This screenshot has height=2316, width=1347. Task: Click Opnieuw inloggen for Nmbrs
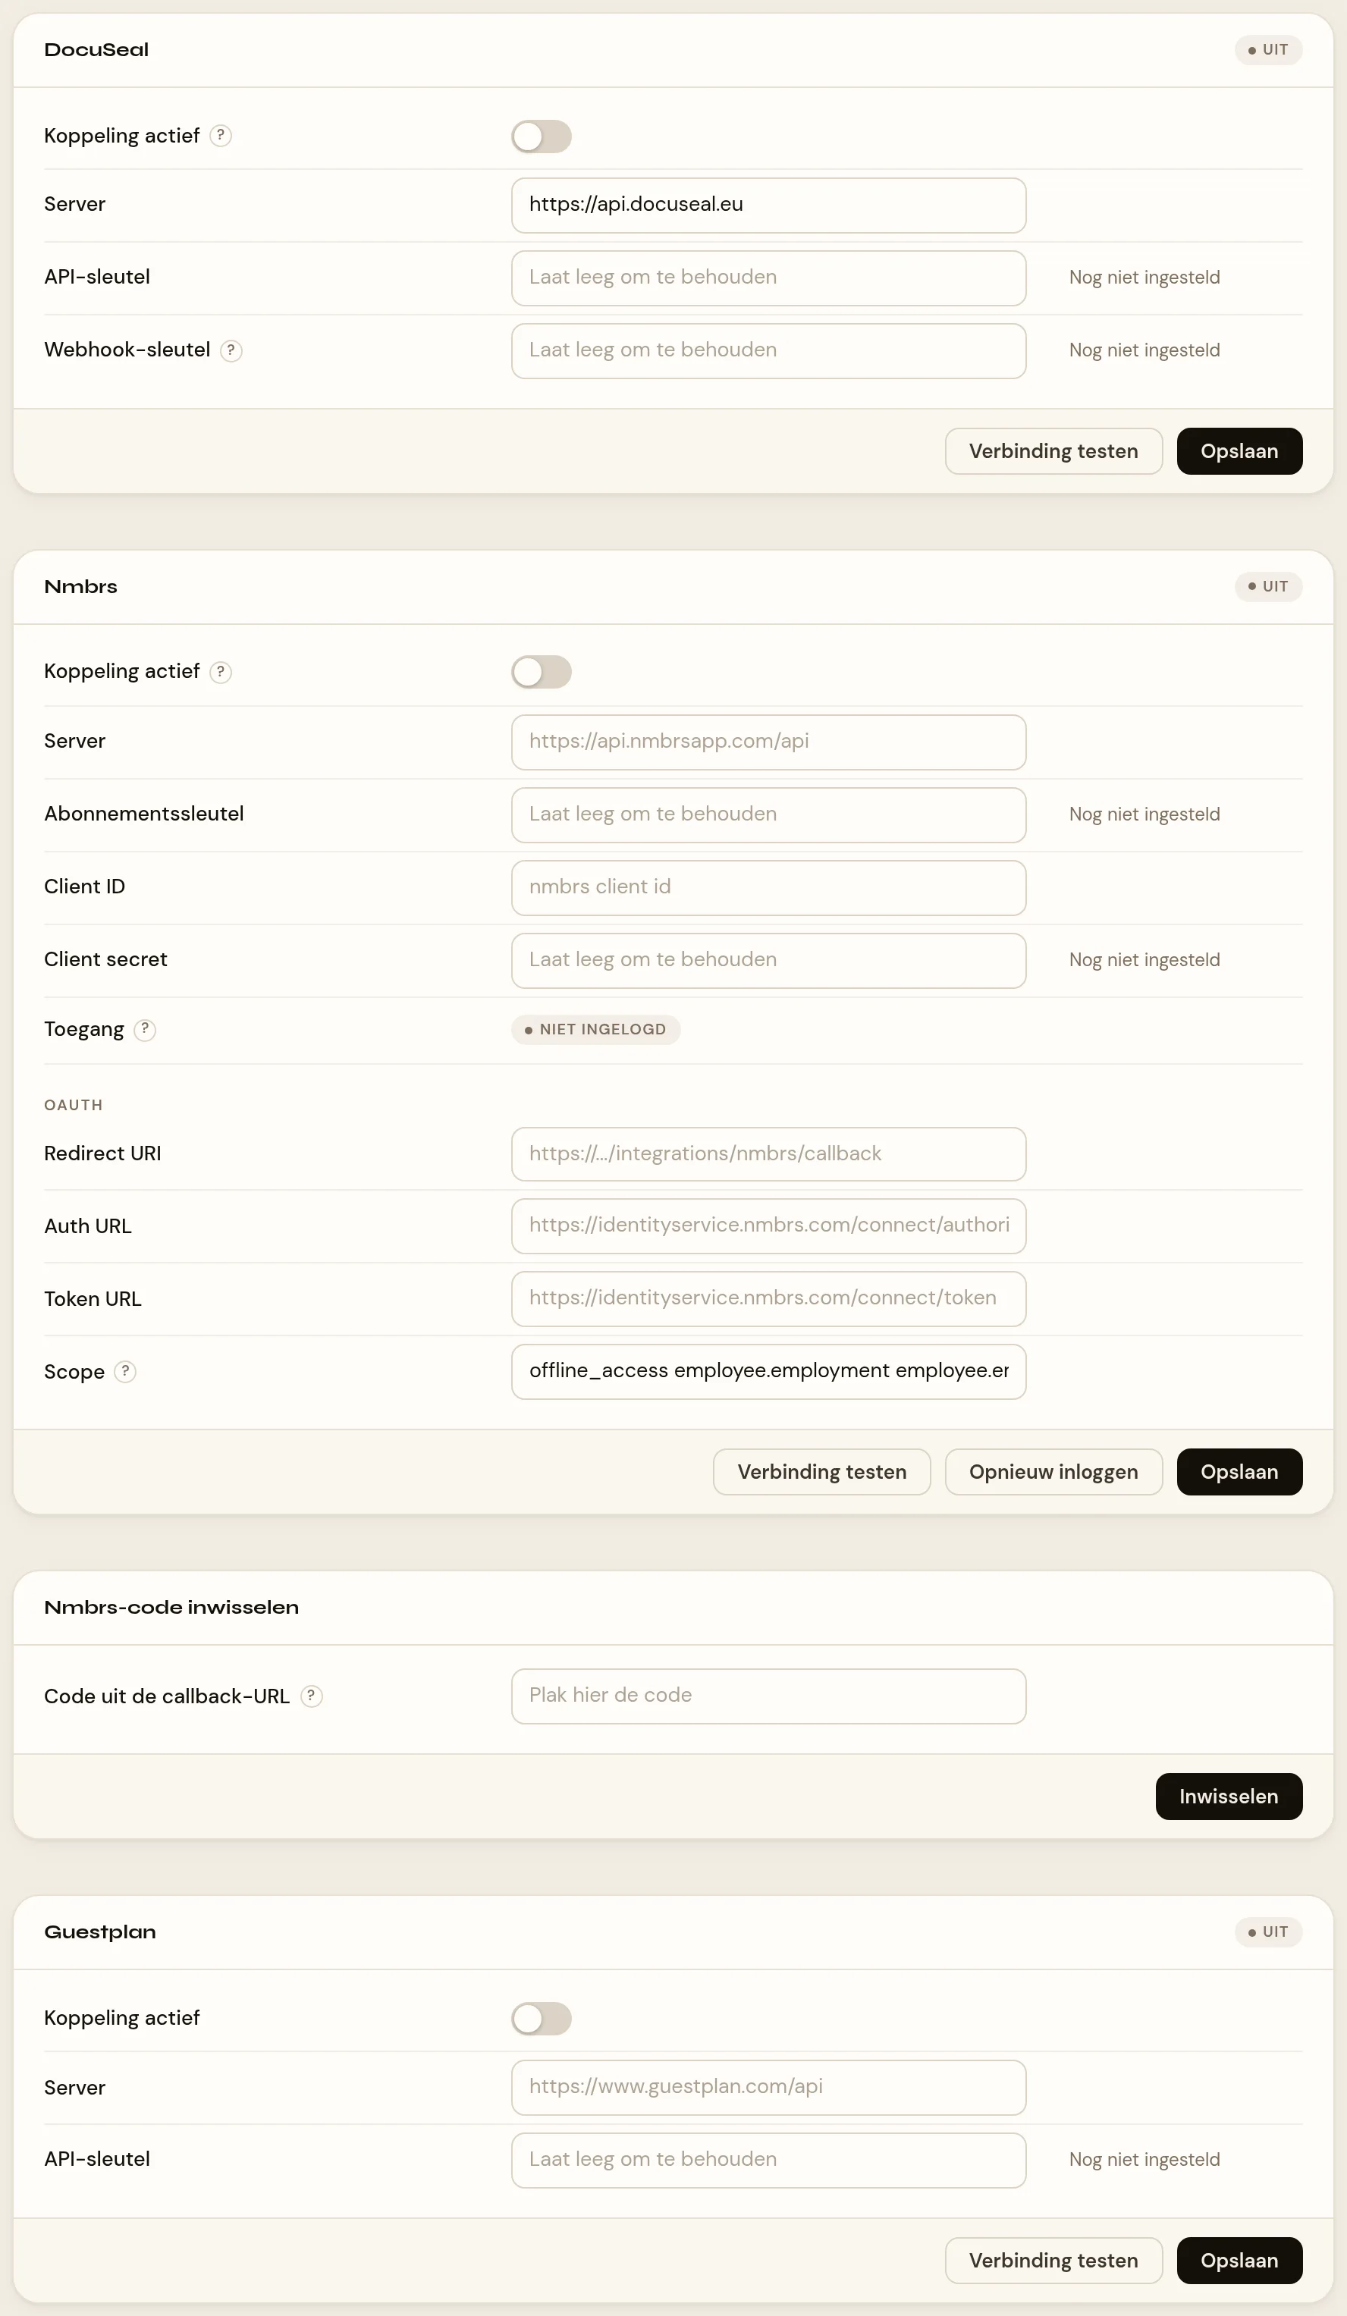(x=1053, y=1471)
